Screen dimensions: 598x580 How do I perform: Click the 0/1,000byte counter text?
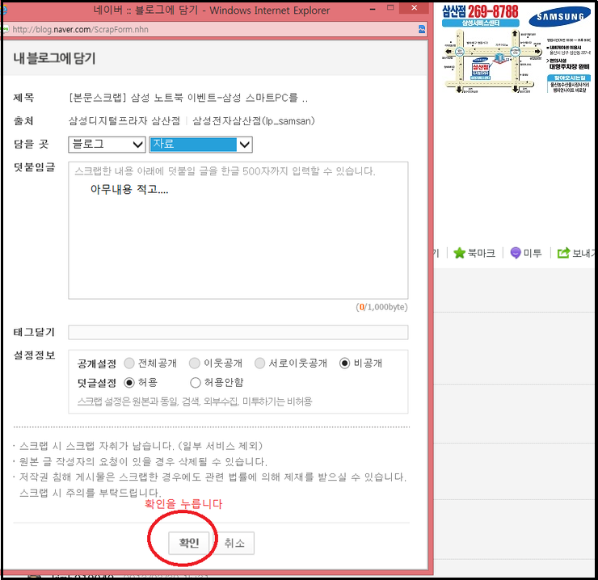(x=381, y=307)
